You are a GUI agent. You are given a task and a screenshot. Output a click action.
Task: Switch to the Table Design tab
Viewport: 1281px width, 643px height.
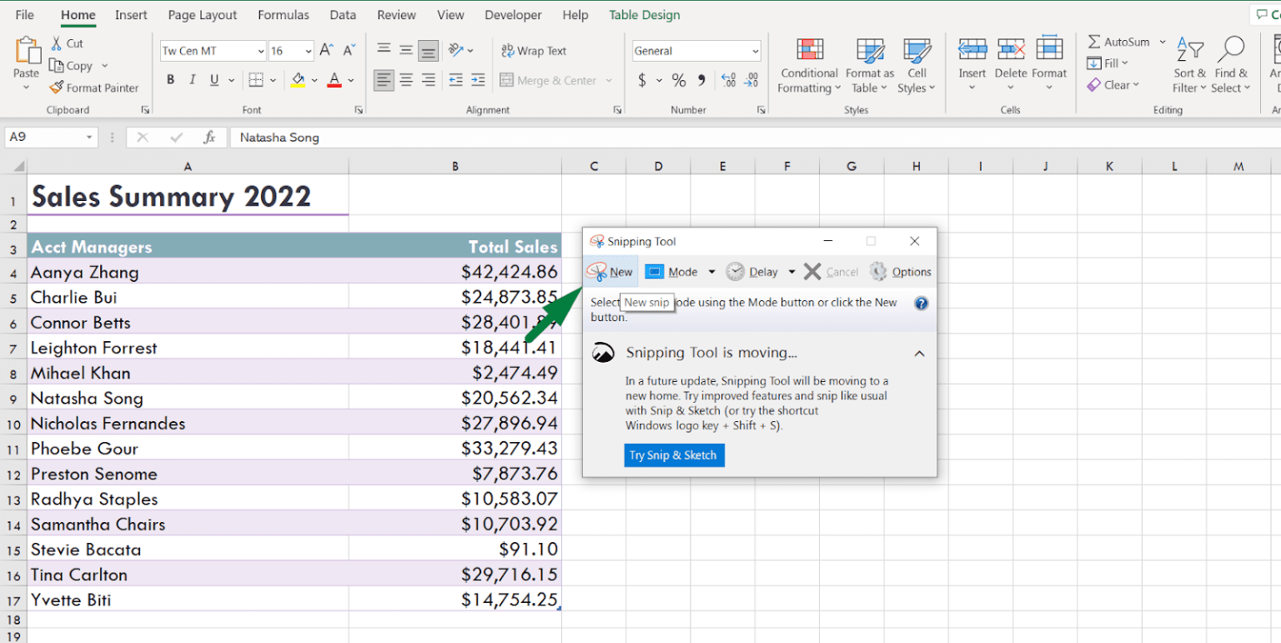point(644,14)
